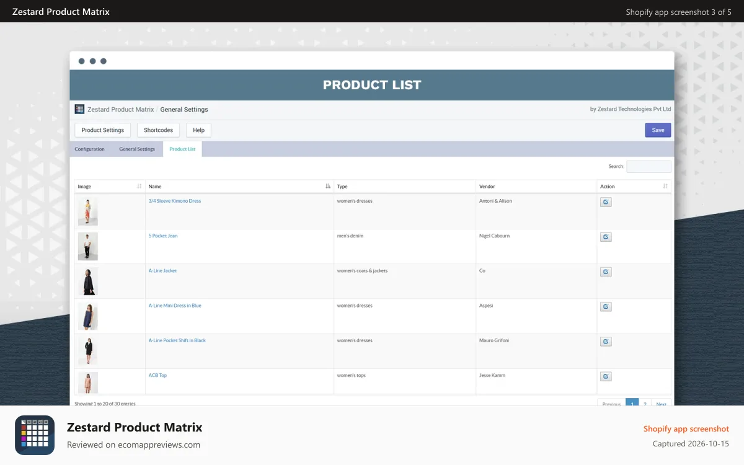Sort table by Image column arrows
Viewport: 744px width, 465px height.
(x=139, y=186)
